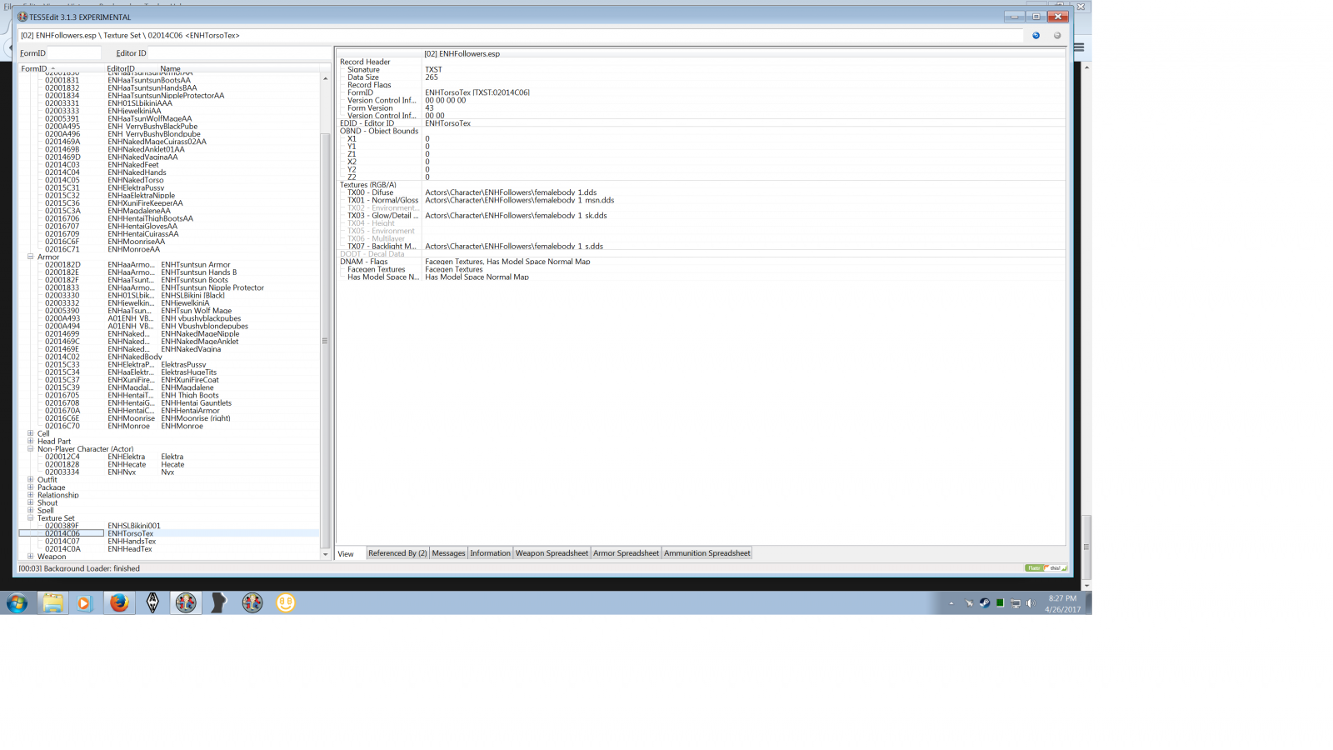This screenshot has height=750, width=1333.
Task: Open Windows Explorer from the taskbar
Action: [52, 602]
